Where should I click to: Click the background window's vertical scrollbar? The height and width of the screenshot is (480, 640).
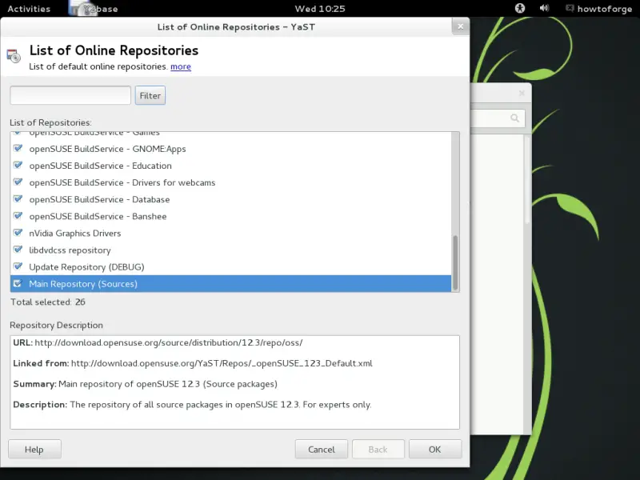(x=527, y=179)
